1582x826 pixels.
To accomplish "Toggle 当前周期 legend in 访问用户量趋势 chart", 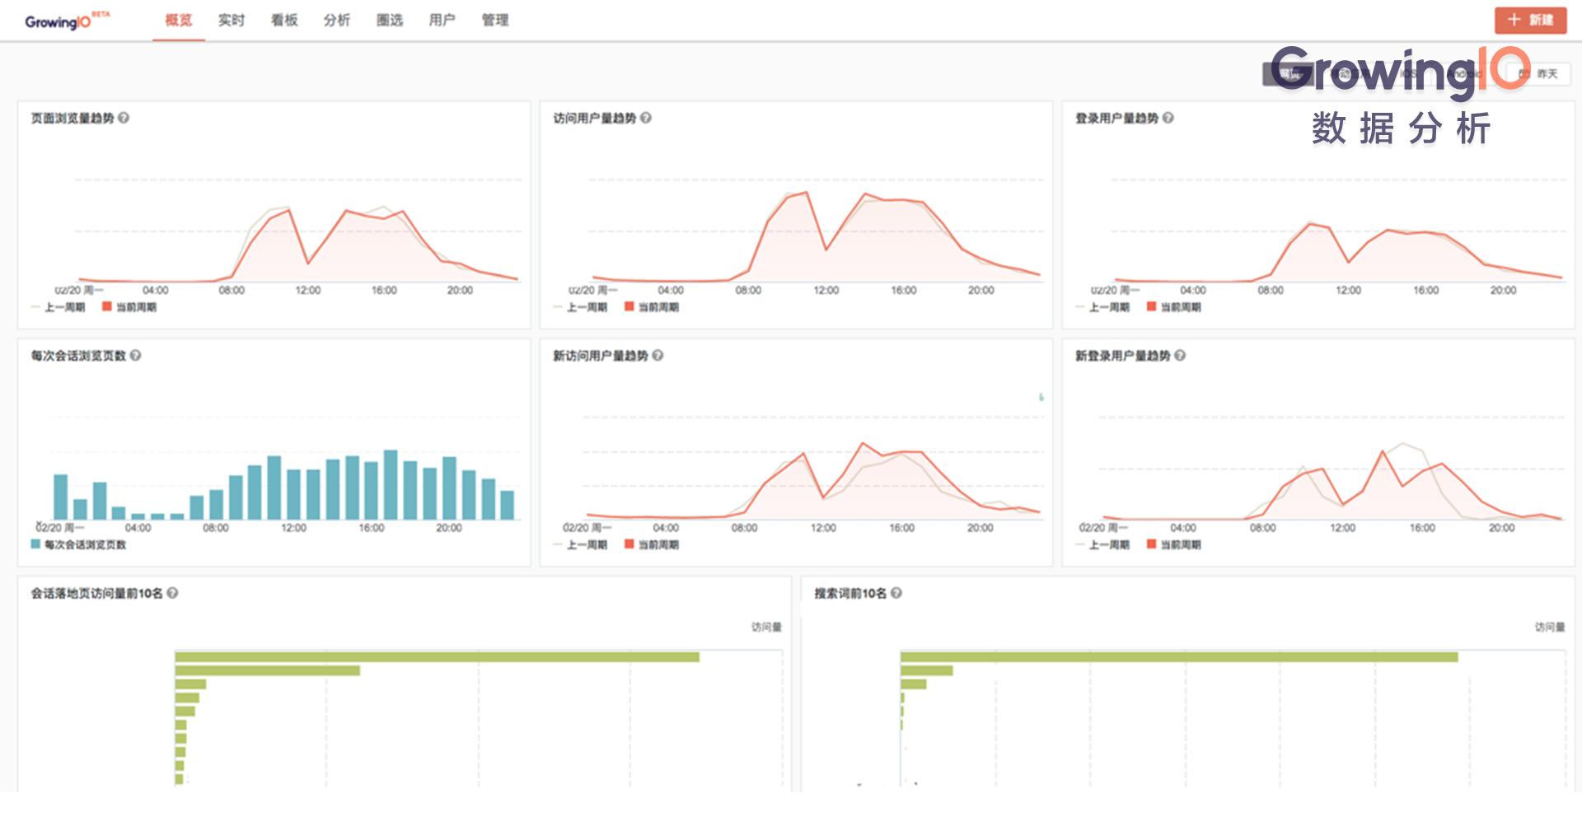I will (x=652, y=307).
